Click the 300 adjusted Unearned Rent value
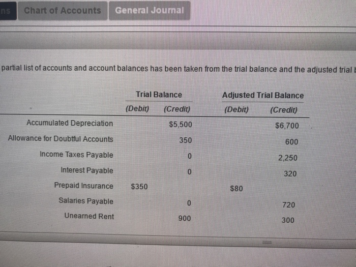 click(x=288, y=220)
